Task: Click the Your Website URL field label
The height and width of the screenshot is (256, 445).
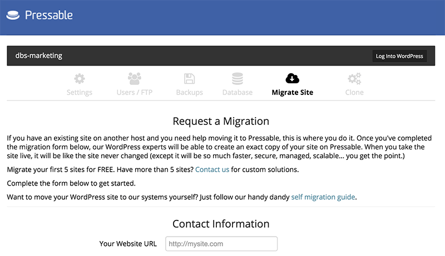Action: [x=128, y=244]
